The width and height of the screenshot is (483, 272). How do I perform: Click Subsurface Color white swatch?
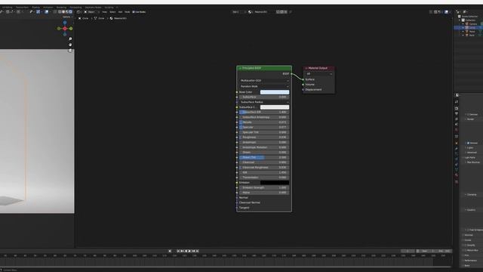click(275, 107)
